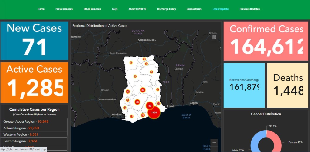
Task: Open Other Releases menu item
Action: tap(92, 9)
